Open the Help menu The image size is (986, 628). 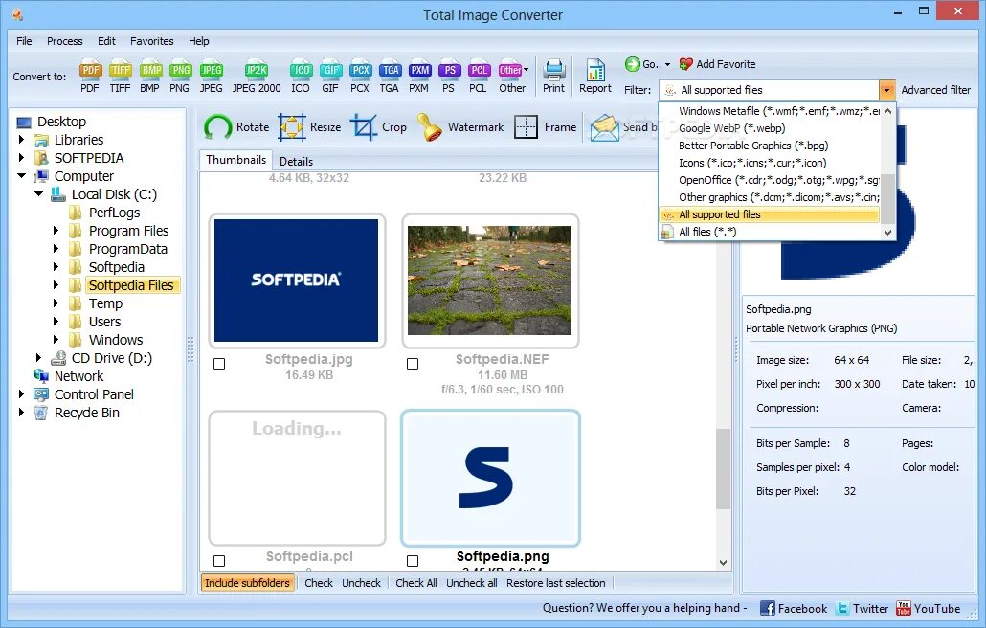tap(199, 41)
